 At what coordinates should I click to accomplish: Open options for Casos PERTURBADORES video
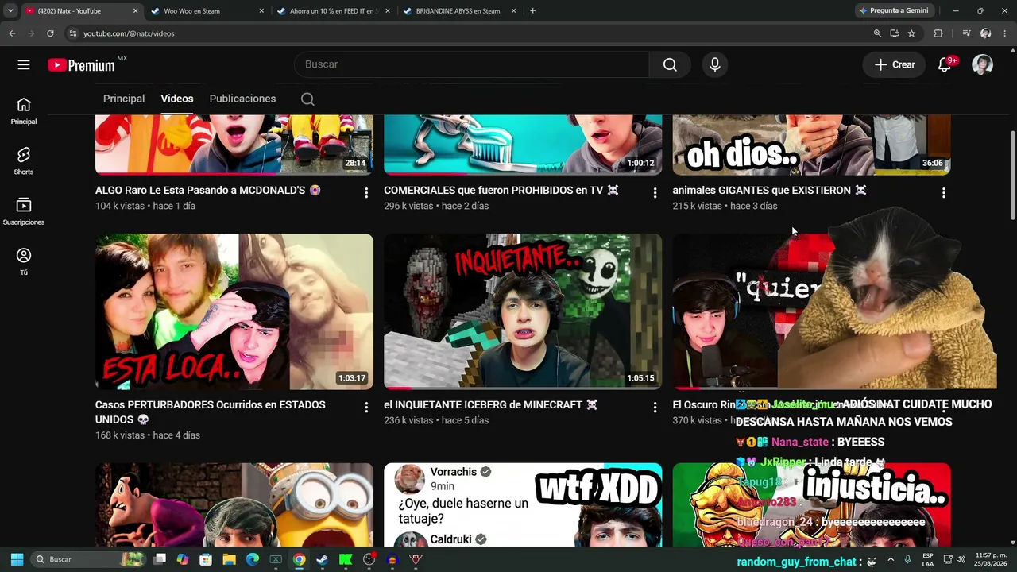(366, 408)
